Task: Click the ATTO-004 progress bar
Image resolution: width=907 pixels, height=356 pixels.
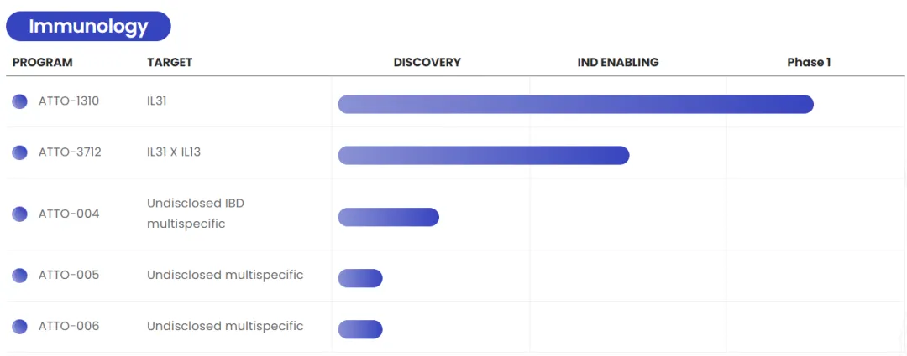Action: point(388,217)
